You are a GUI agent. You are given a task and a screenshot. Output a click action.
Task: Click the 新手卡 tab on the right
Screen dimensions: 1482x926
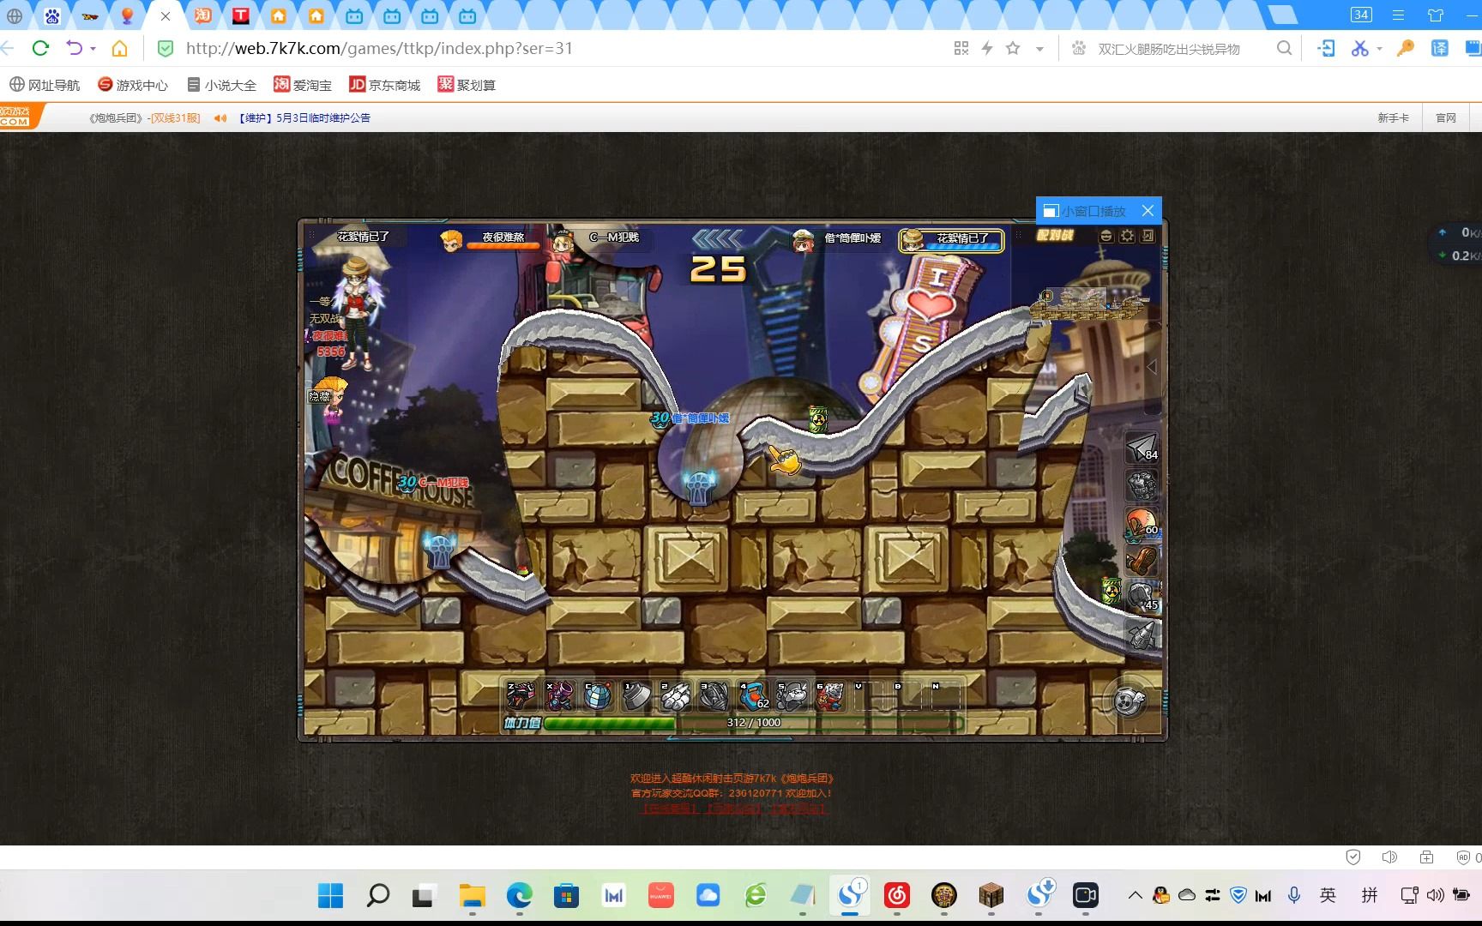click(1393, 118)
